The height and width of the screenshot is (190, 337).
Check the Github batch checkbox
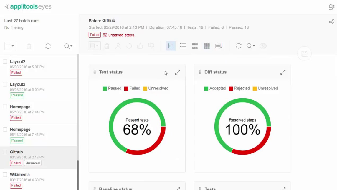(5, 152)
